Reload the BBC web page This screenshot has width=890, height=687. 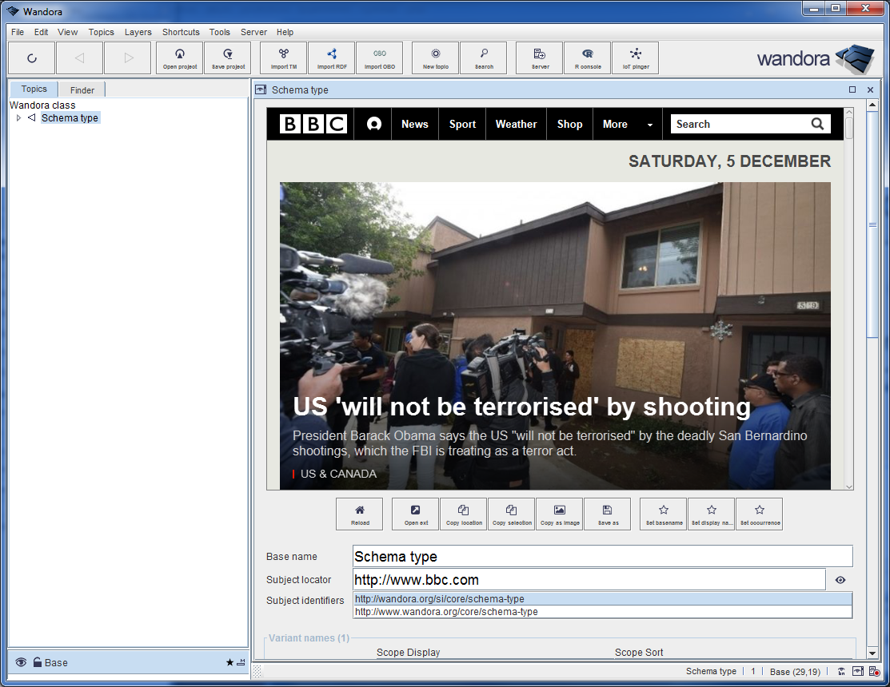(x=359, y=514)
